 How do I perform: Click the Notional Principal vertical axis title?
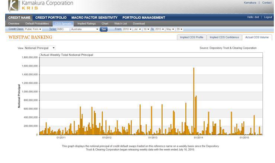coord(19,96)
